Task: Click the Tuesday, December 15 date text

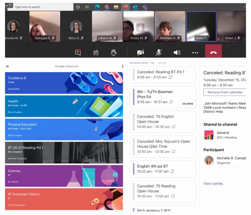Action: (225, 80)
